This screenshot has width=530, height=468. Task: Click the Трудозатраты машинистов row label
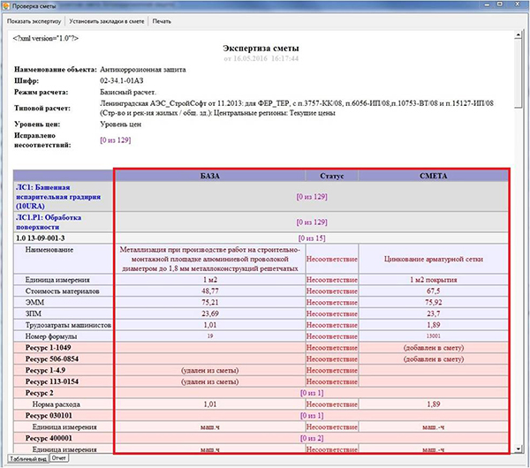(68, 325)
